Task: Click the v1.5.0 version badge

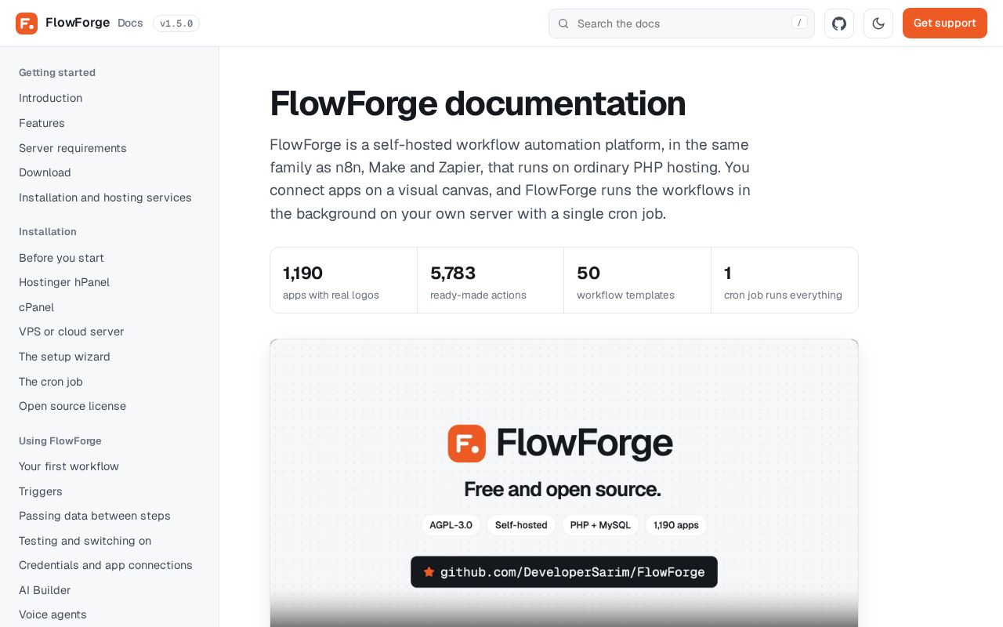Action: coord(176,24)
